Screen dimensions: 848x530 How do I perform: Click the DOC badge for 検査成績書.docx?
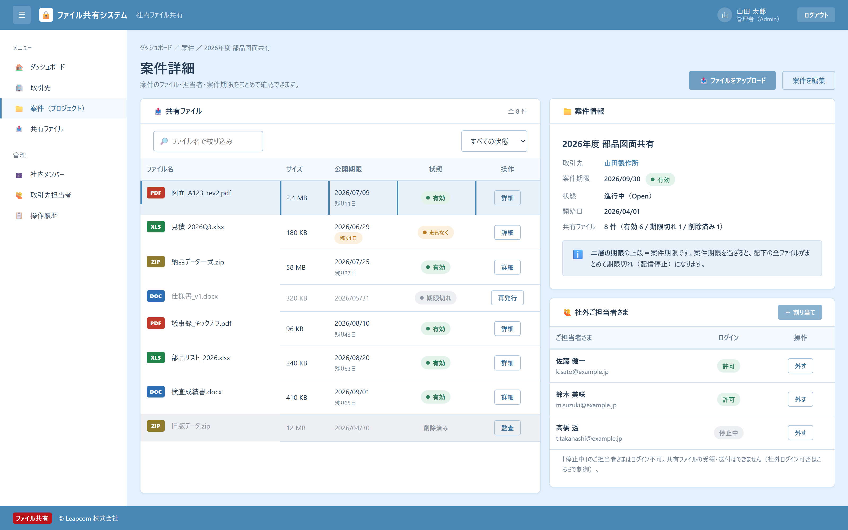click(156, 392)
